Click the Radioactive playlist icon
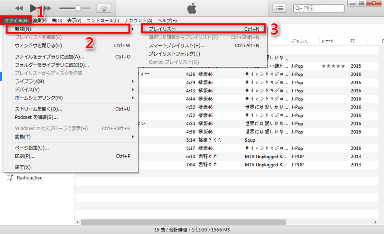Image resolution: width=384 pixels, height=234 pixels. coord(10,178)
